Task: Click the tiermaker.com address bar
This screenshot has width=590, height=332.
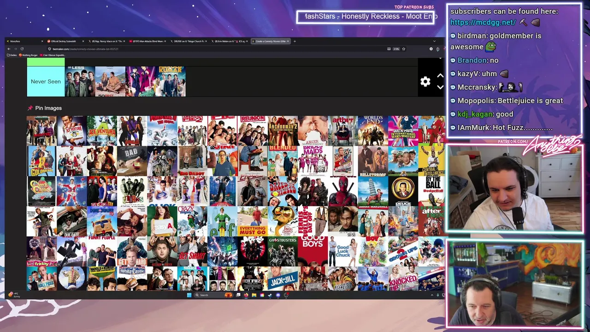Action: [217, 49]
